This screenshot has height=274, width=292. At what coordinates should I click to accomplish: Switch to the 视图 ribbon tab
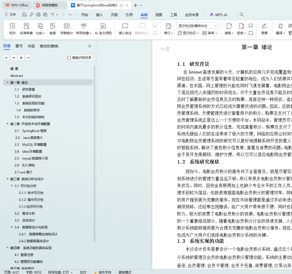[159, 15]
